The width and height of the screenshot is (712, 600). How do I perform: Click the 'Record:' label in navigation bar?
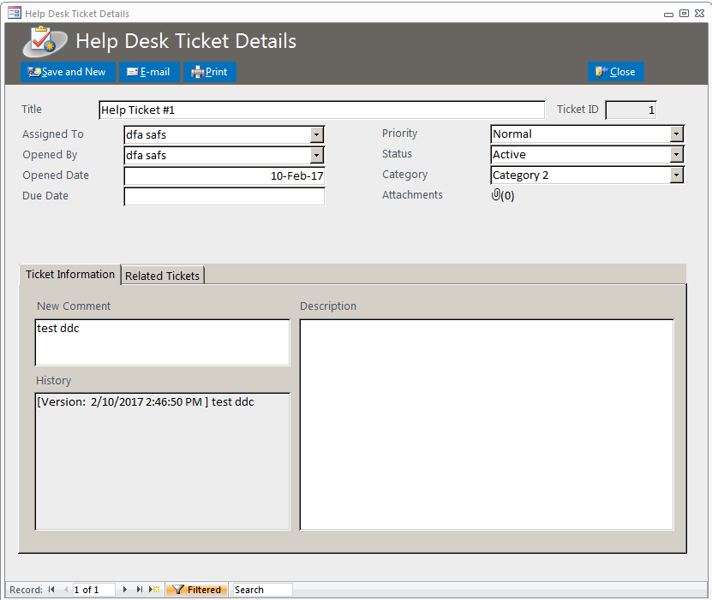pyautogui.click(x=26, y=590)
